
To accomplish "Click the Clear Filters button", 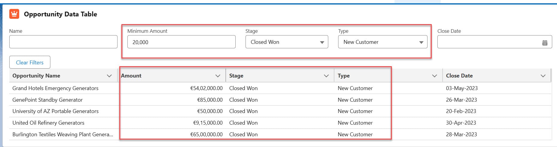I will click(x=30, y=62).
